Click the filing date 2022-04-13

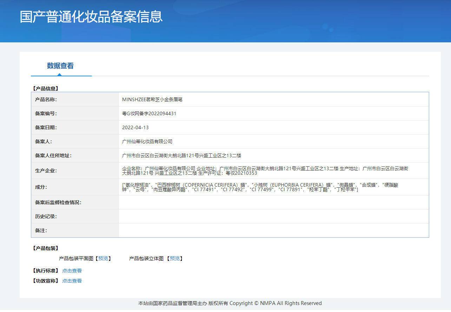click(135, 127)
